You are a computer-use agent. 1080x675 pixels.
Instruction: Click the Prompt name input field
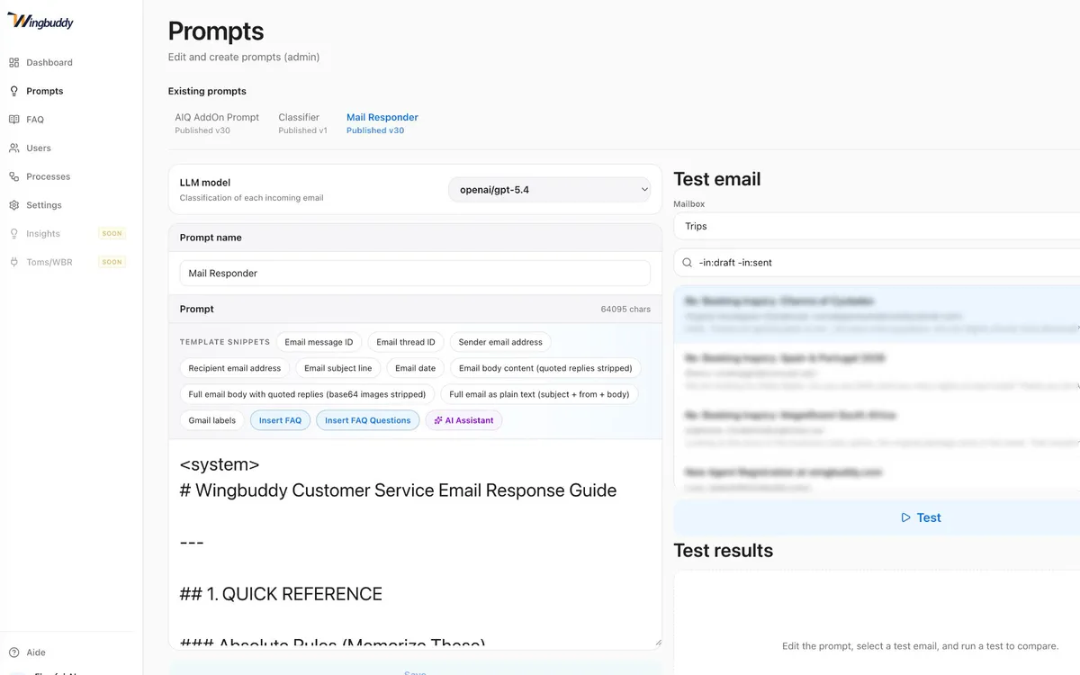click(x=415, y=274)
